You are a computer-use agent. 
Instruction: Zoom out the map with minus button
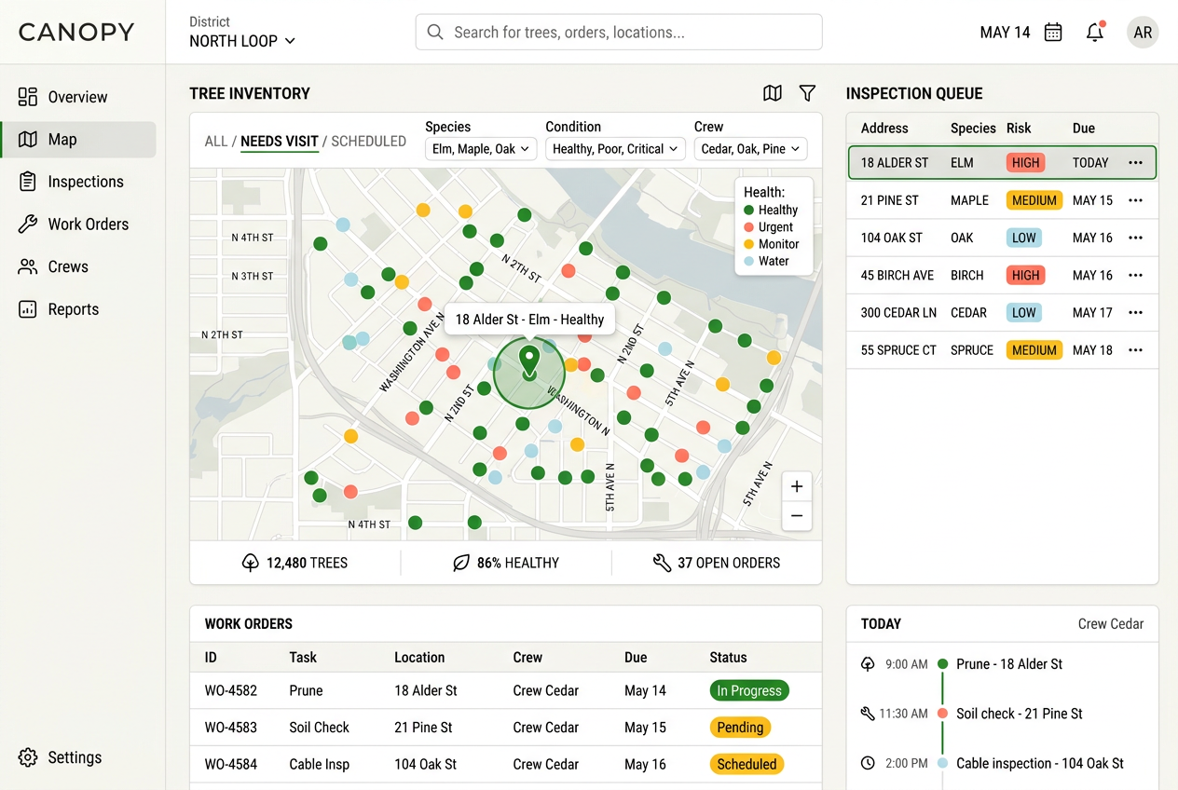coord(797,516)
